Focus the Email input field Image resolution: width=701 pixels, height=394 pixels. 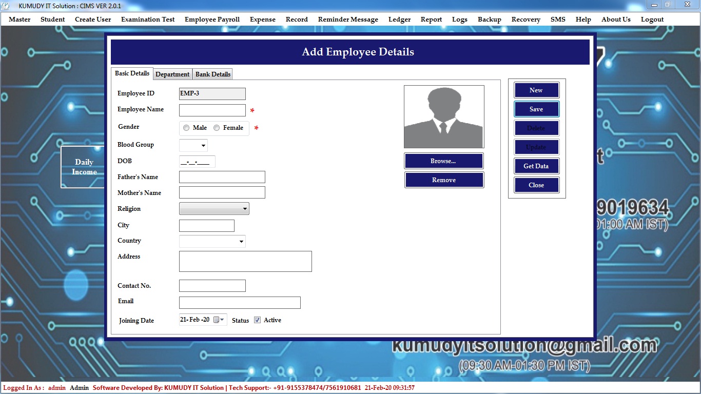pos(239,303)
